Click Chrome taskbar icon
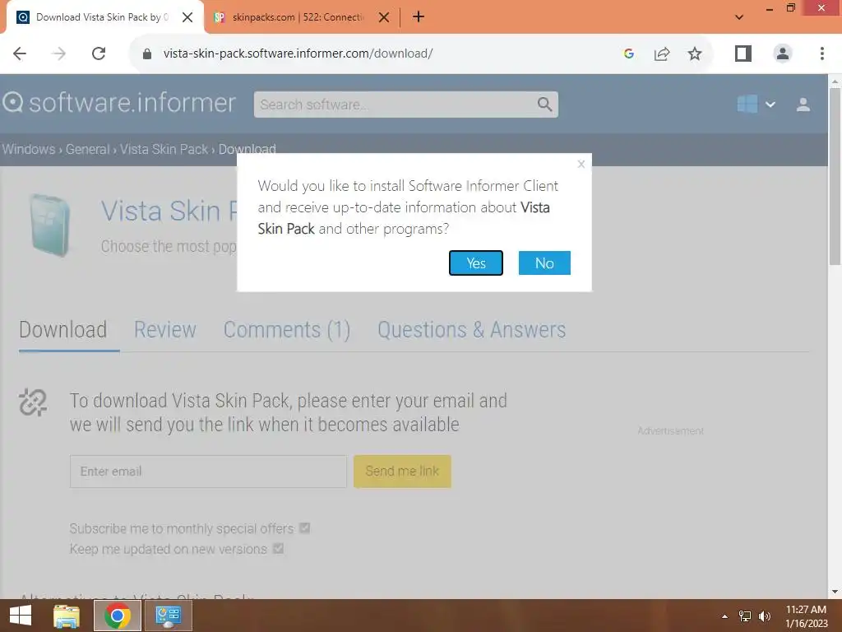The image size is (842, 632). click(117, 616)
